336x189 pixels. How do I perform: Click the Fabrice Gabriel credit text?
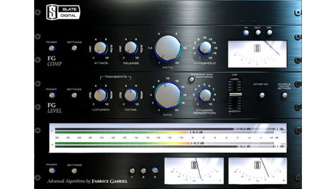110,181
